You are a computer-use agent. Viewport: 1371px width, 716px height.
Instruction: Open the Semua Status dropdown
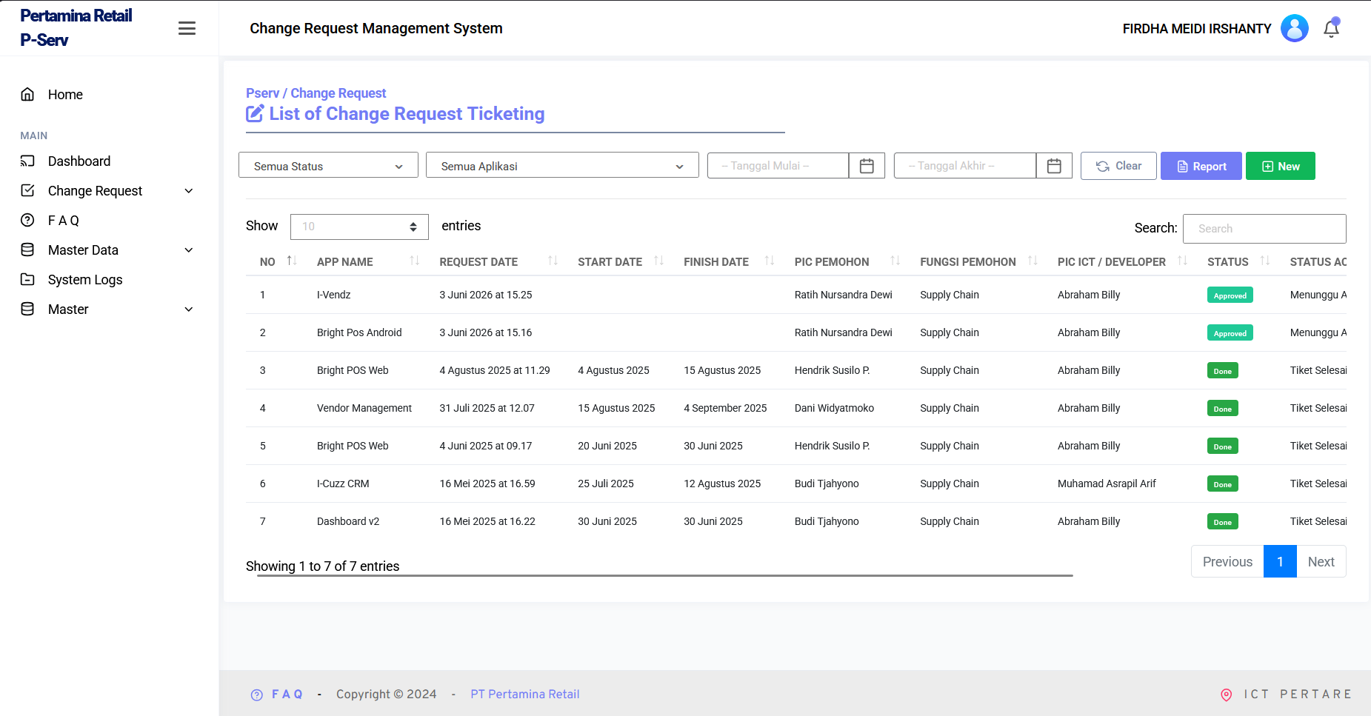pos(328,165)
